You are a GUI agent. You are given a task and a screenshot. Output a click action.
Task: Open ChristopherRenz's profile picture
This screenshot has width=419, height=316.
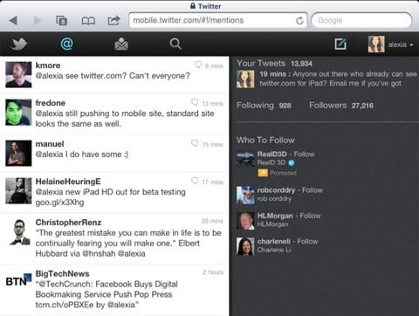tap(18, 232)
